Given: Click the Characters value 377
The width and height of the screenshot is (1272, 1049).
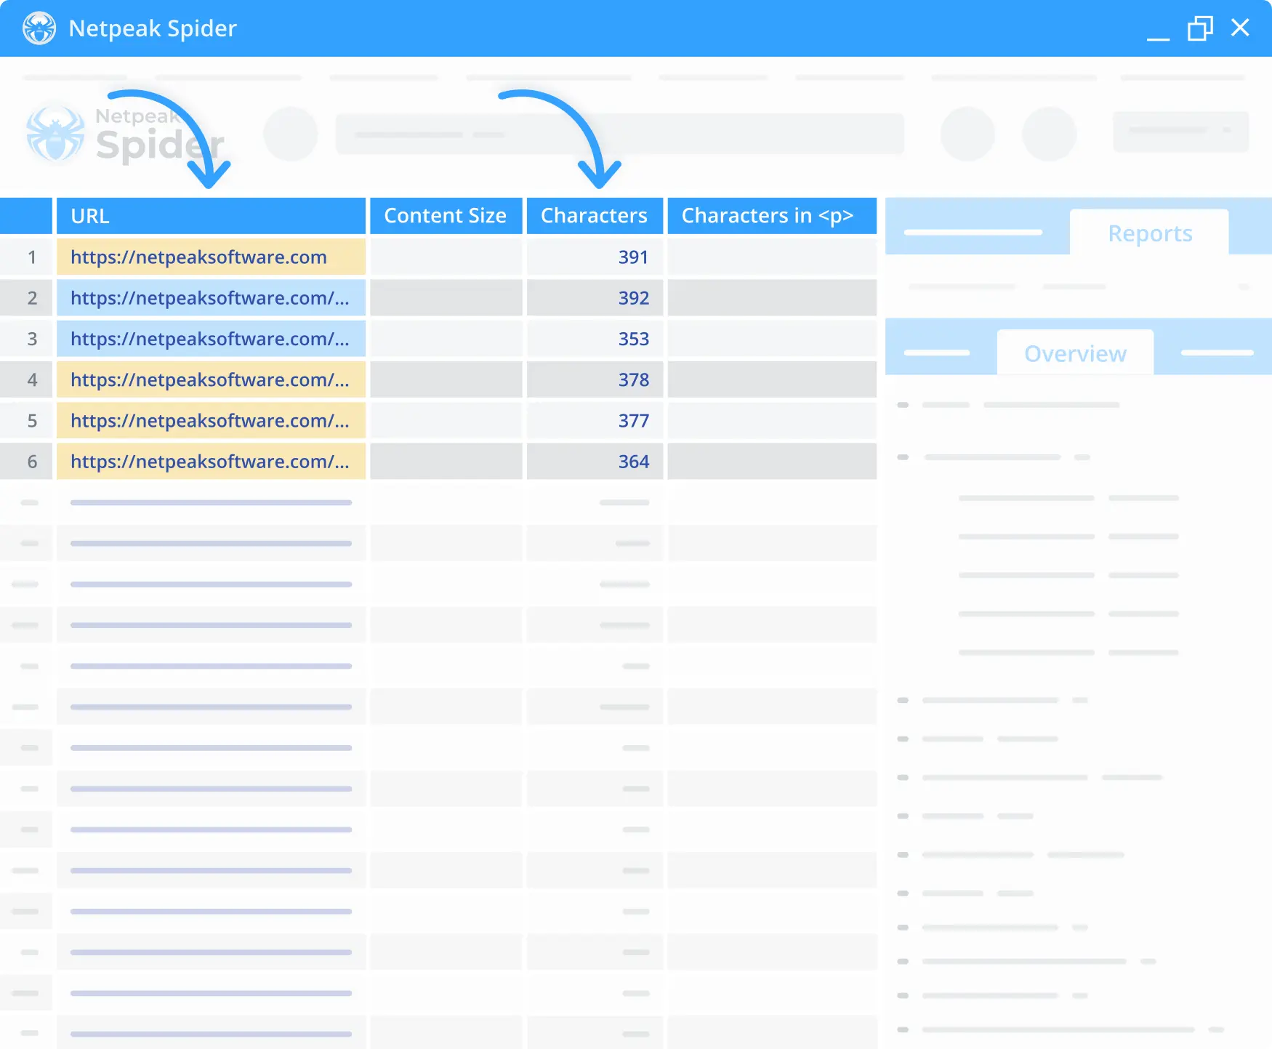Looking at the screenshot, I should coord(633,420).
